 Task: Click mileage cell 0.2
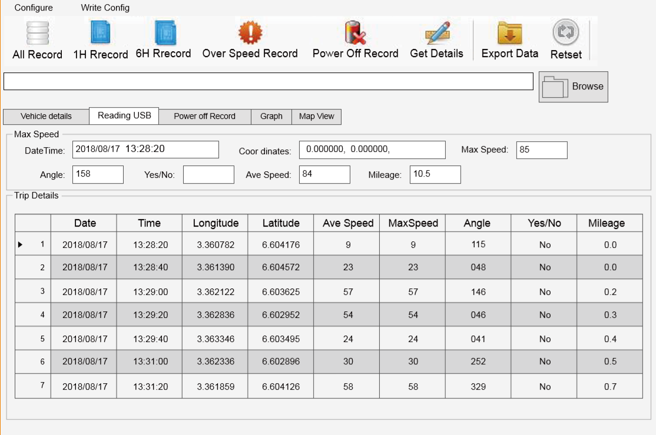[610, 291]
